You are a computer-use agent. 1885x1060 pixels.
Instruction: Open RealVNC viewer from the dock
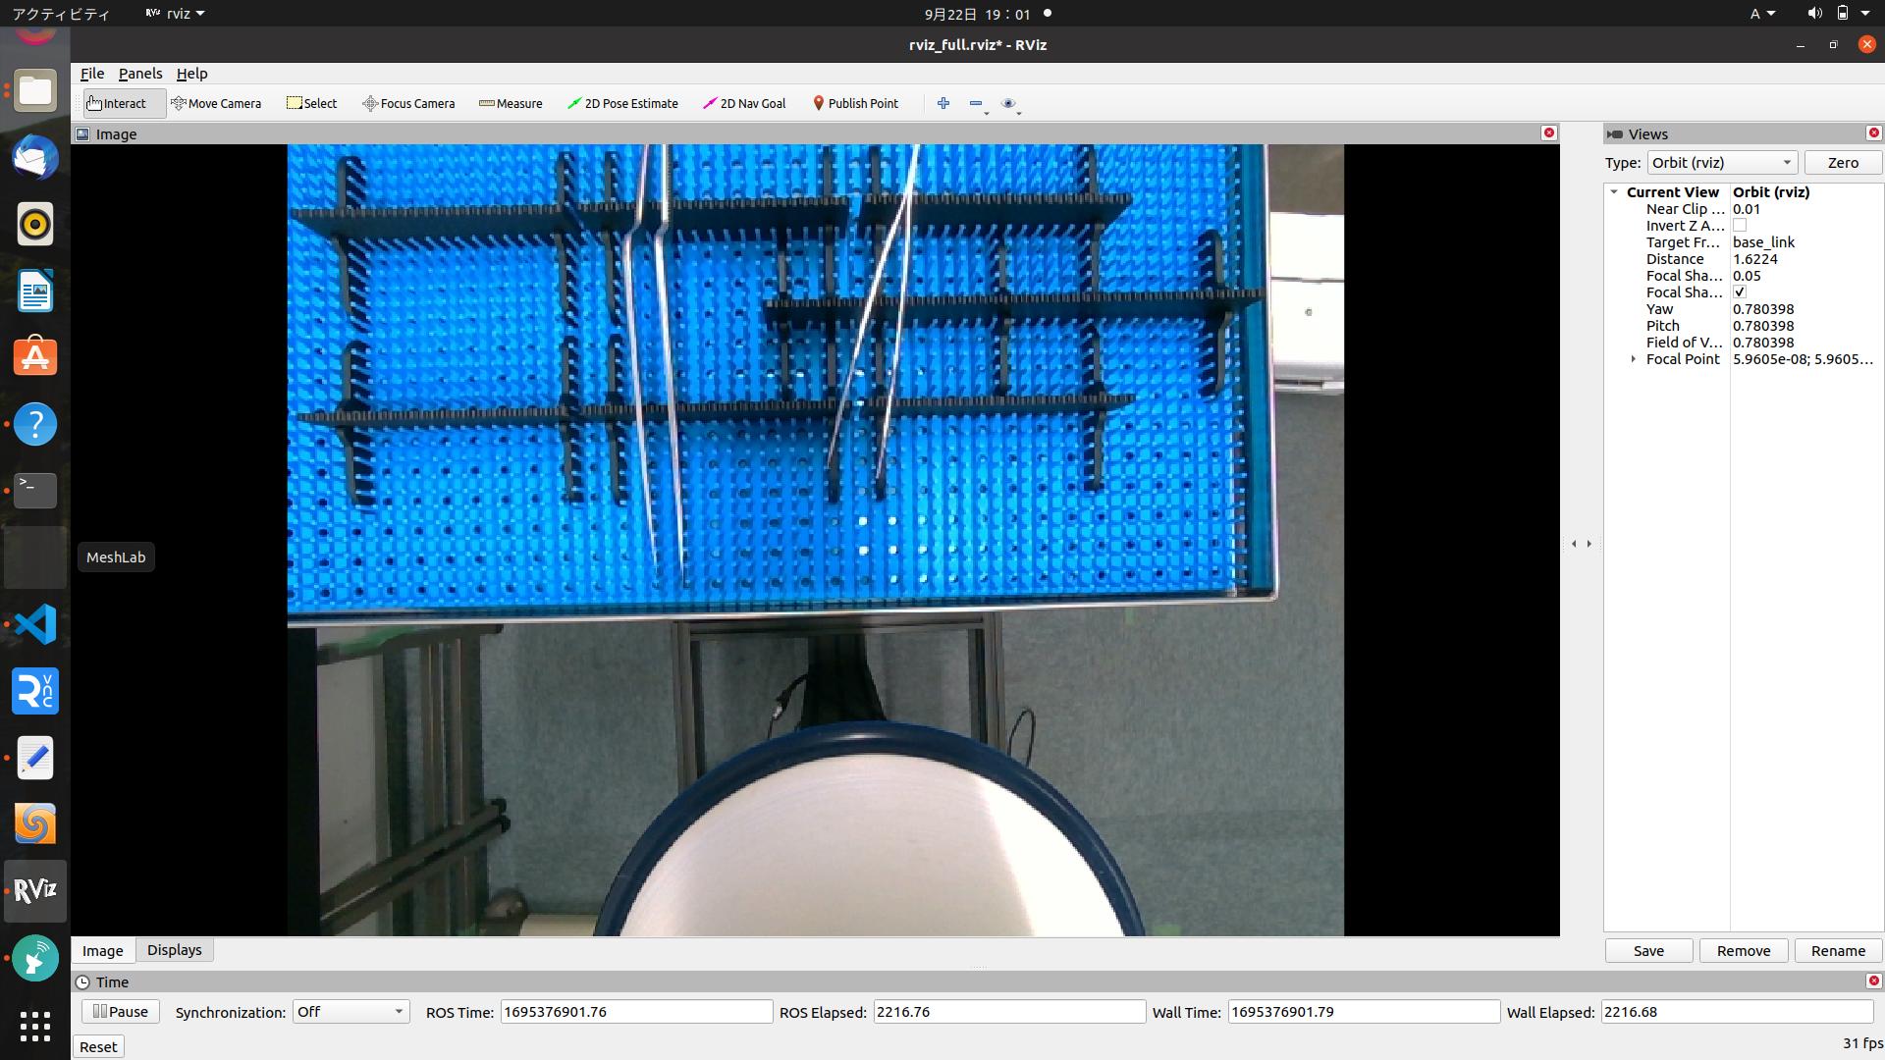point(35,691)
